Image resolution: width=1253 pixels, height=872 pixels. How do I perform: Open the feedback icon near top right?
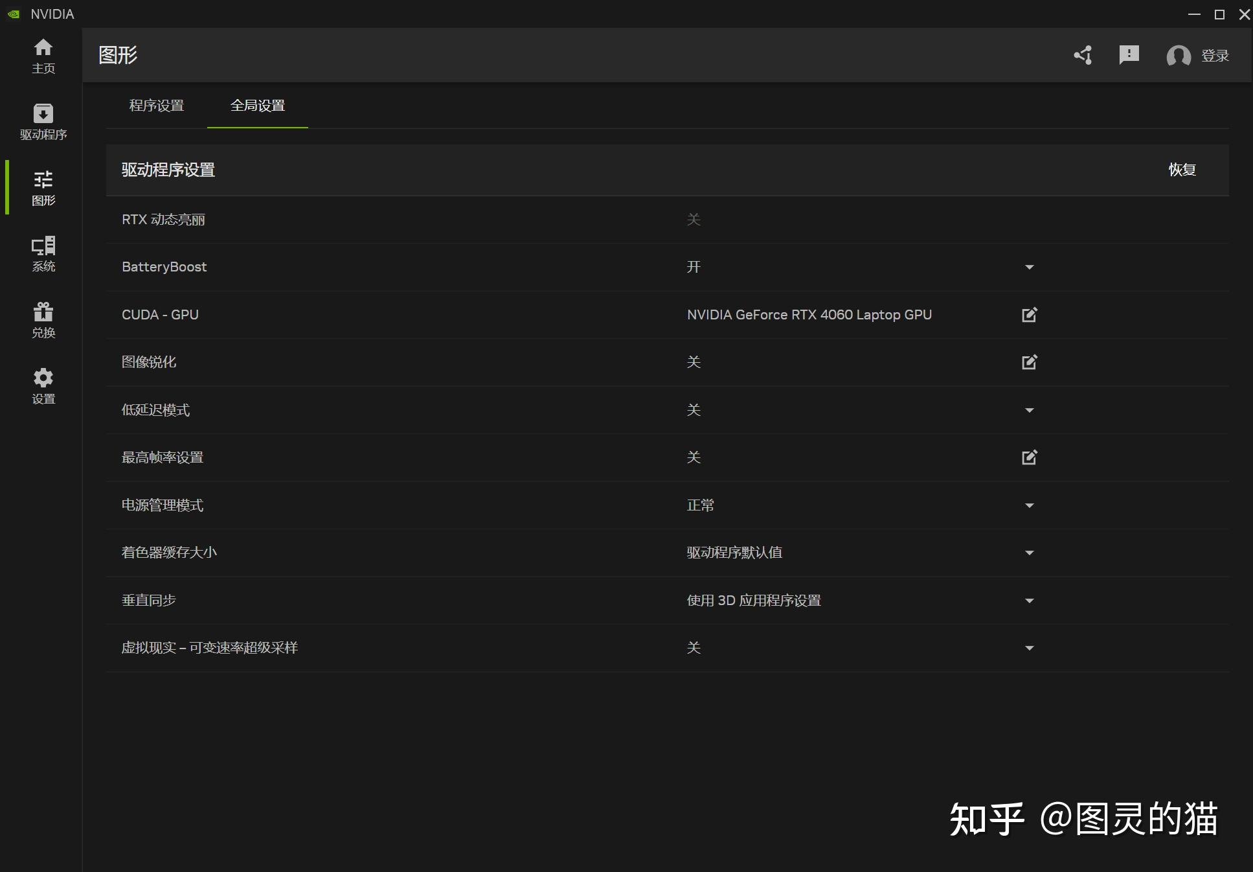[x=1129, y=56]
